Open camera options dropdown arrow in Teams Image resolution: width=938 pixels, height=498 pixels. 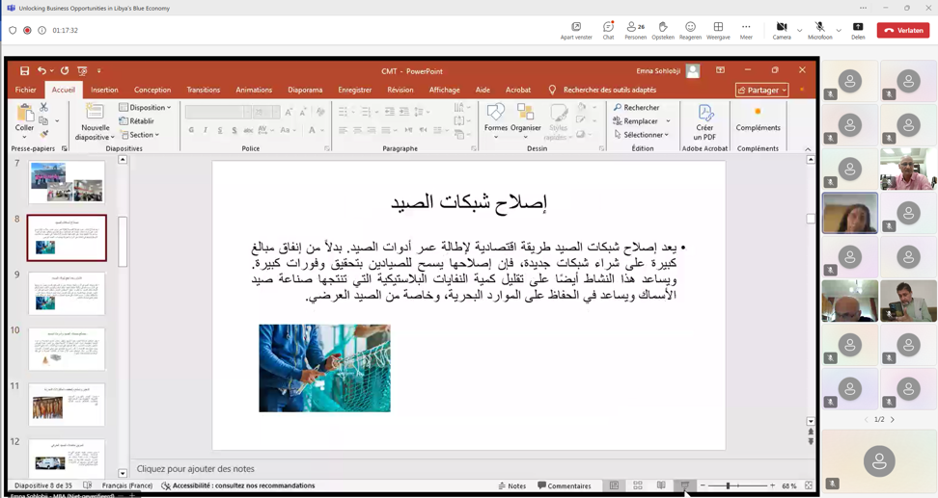[x=800, y=30]
